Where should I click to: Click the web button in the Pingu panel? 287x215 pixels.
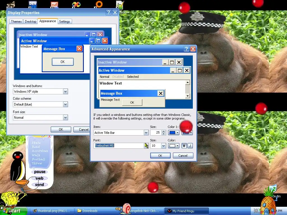[x=40, y=178]
